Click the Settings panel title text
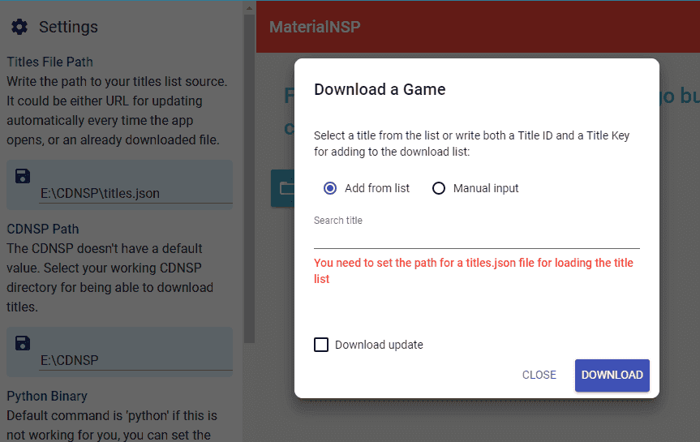The image size is (700, 442). [x=68, y=27]
